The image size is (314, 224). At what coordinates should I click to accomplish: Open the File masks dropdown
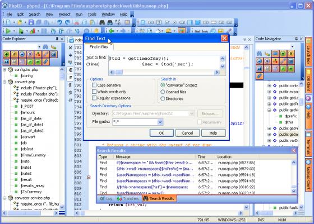coord(160,121)
